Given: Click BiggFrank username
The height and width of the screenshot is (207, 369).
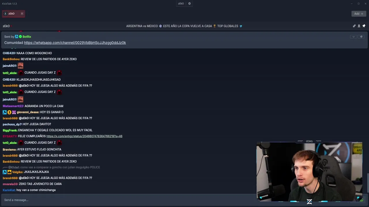Looking at the screenshot, I should point(10,130).
